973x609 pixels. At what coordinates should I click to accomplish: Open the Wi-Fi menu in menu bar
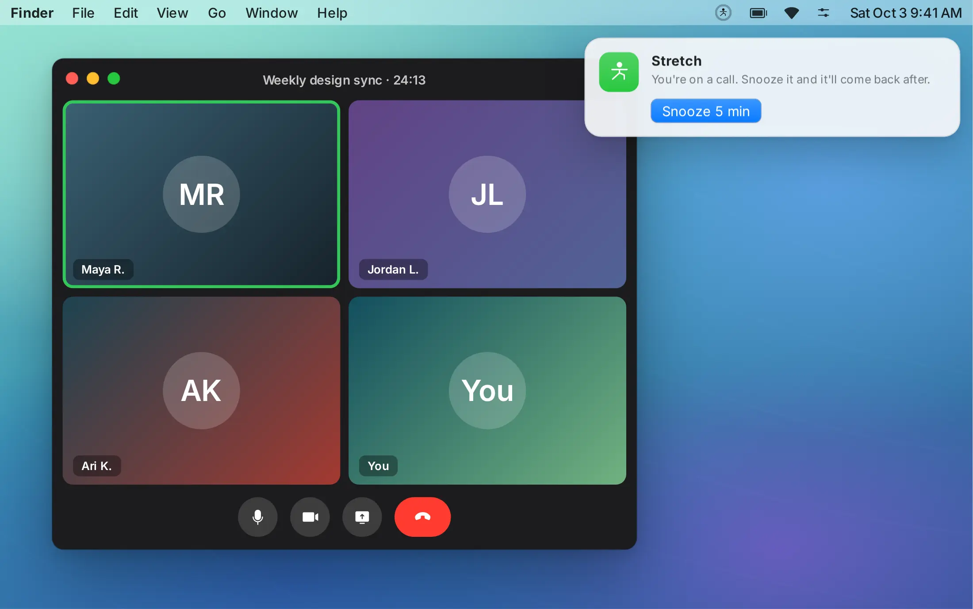point(791,13)
